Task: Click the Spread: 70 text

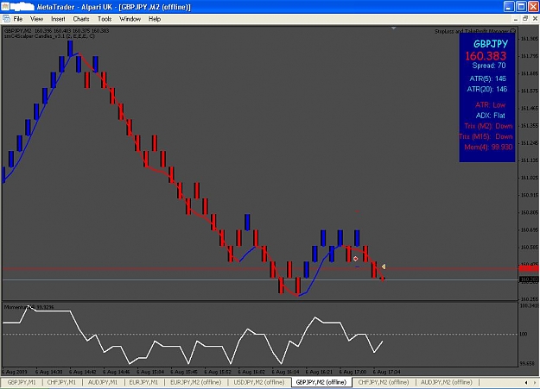Action: (x=489, y=66)
